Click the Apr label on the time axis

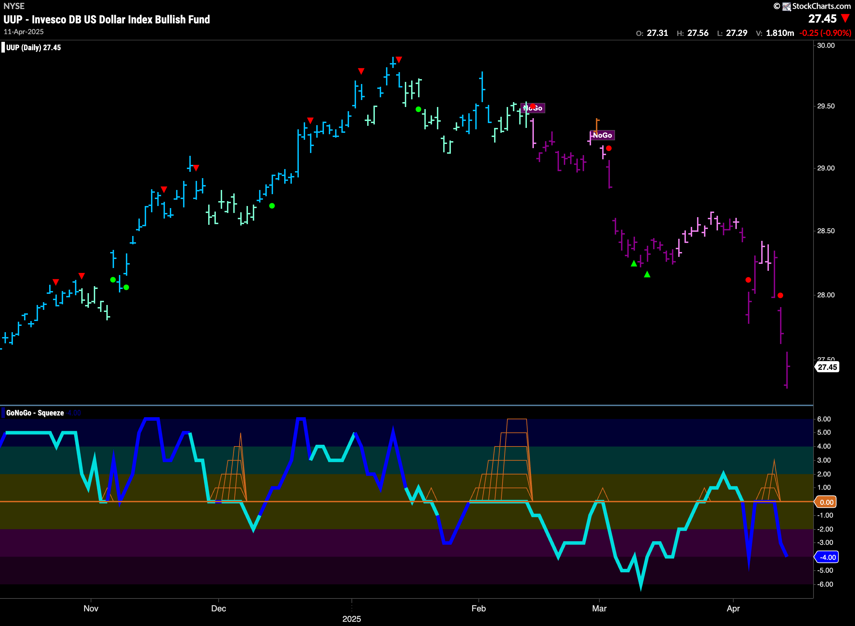[733, 608]
